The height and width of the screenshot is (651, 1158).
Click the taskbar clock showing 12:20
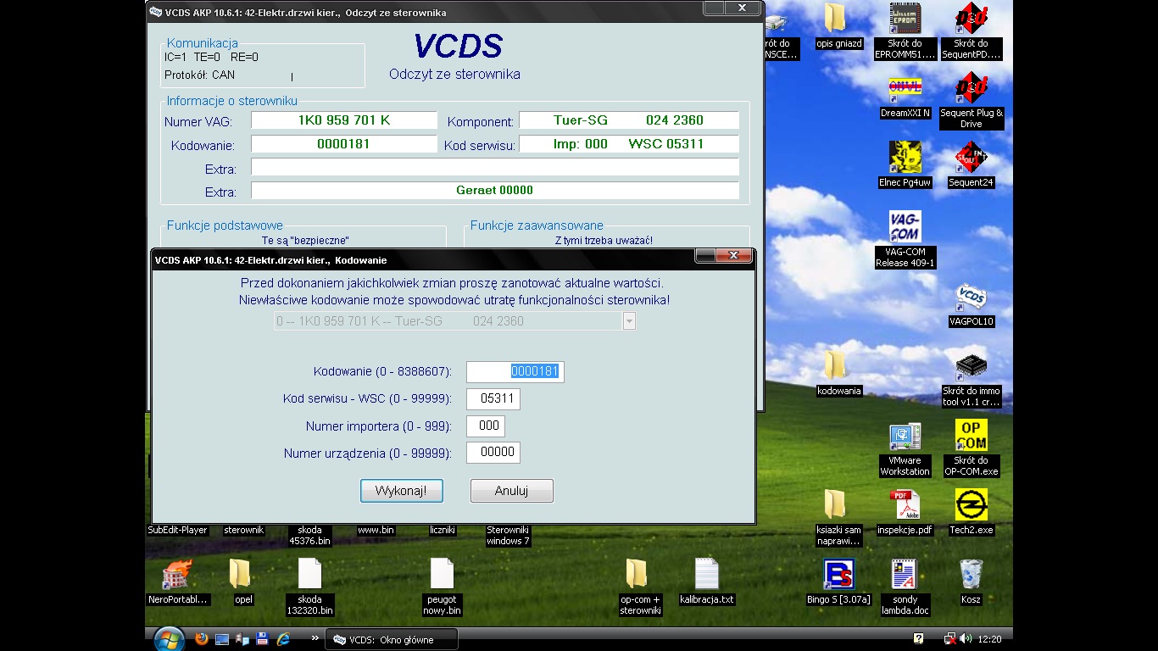tap(989, 639)
